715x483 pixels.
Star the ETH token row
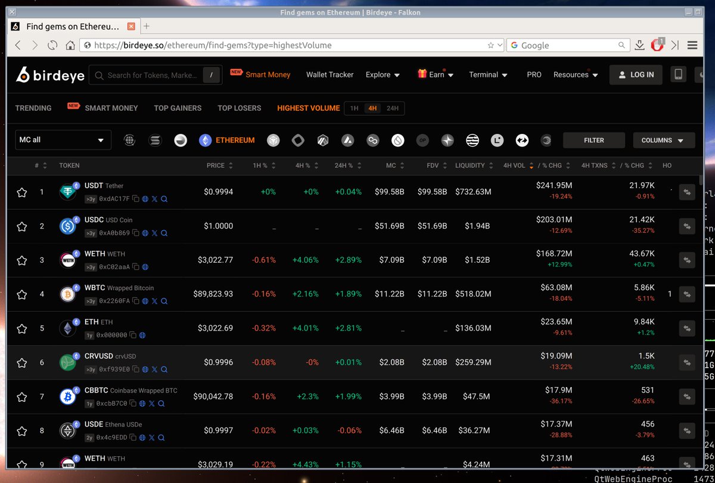22,329
